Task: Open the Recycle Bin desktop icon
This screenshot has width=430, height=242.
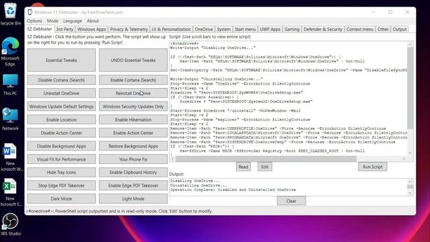Action: point(10,14)
